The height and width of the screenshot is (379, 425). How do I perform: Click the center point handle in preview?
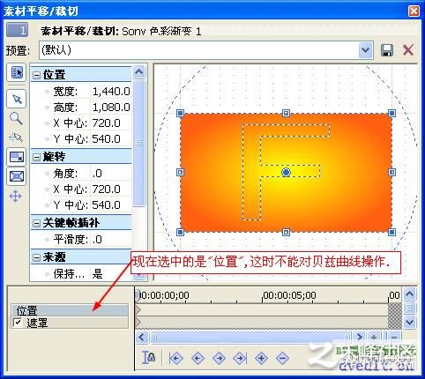click(286, 173)
